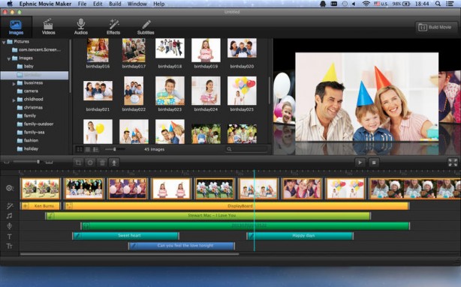The image size is (461, 287).
Task: Stop the movie preview
Action: point(374,163)
